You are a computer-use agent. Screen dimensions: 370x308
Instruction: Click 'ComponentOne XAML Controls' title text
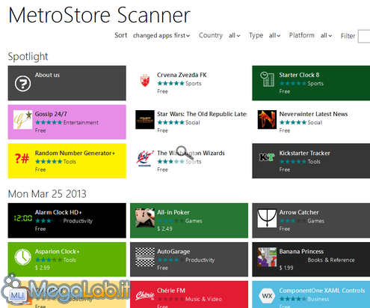point(322,291)
